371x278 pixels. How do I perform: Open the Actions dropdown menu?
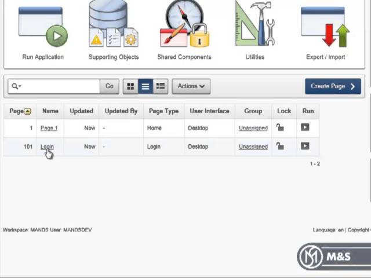click(x=191, y=86)
